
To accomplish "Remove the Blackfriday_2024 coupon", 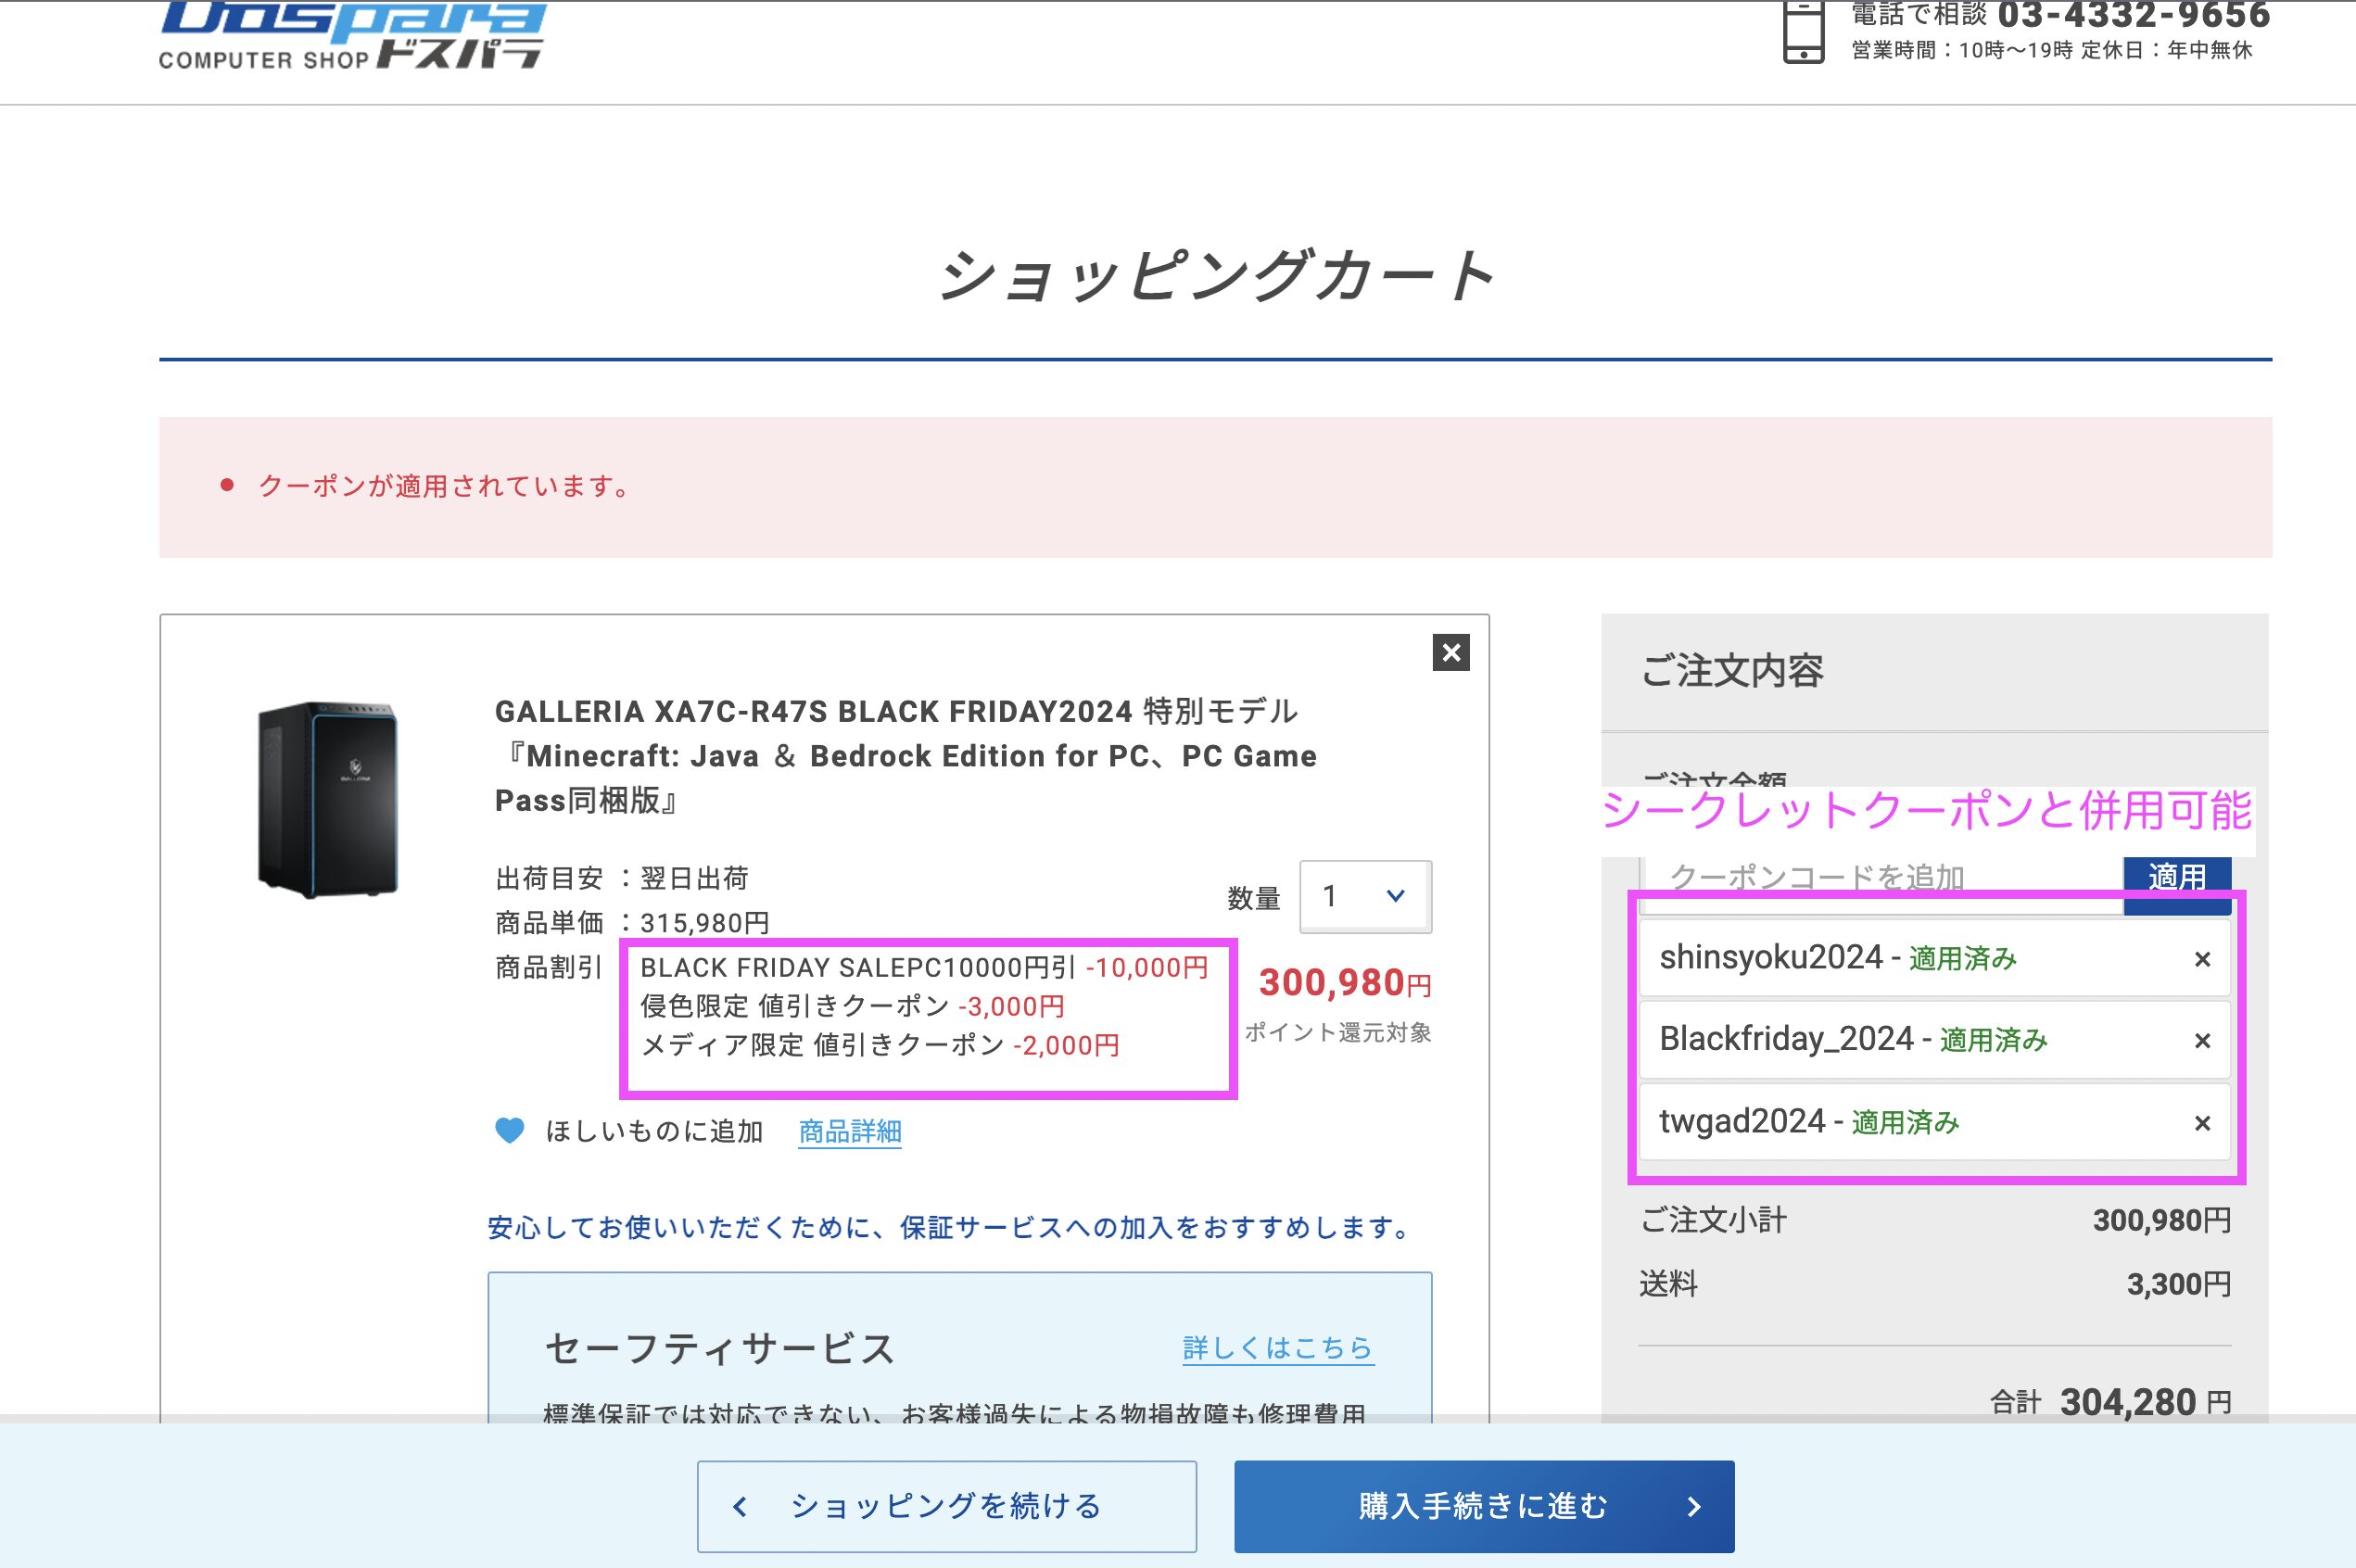I will pos(2202,1041).
